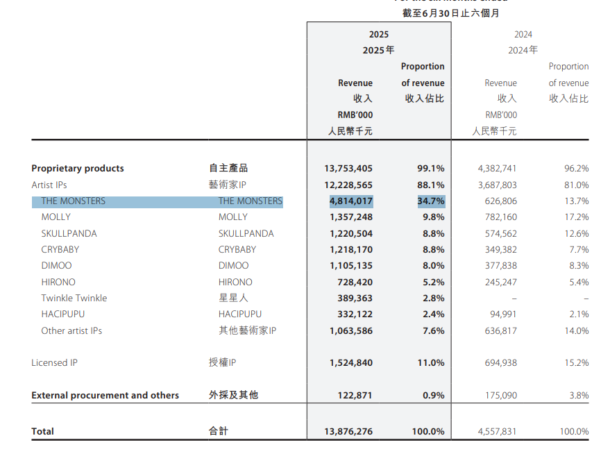Select the Other artist IPs label
This screenshot has height=454, width=610.
[x=71, y=331]
